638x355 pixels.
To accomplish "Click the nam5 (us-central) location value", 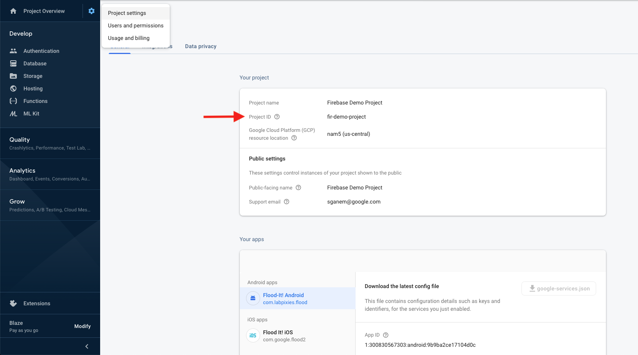I will 349,134.
